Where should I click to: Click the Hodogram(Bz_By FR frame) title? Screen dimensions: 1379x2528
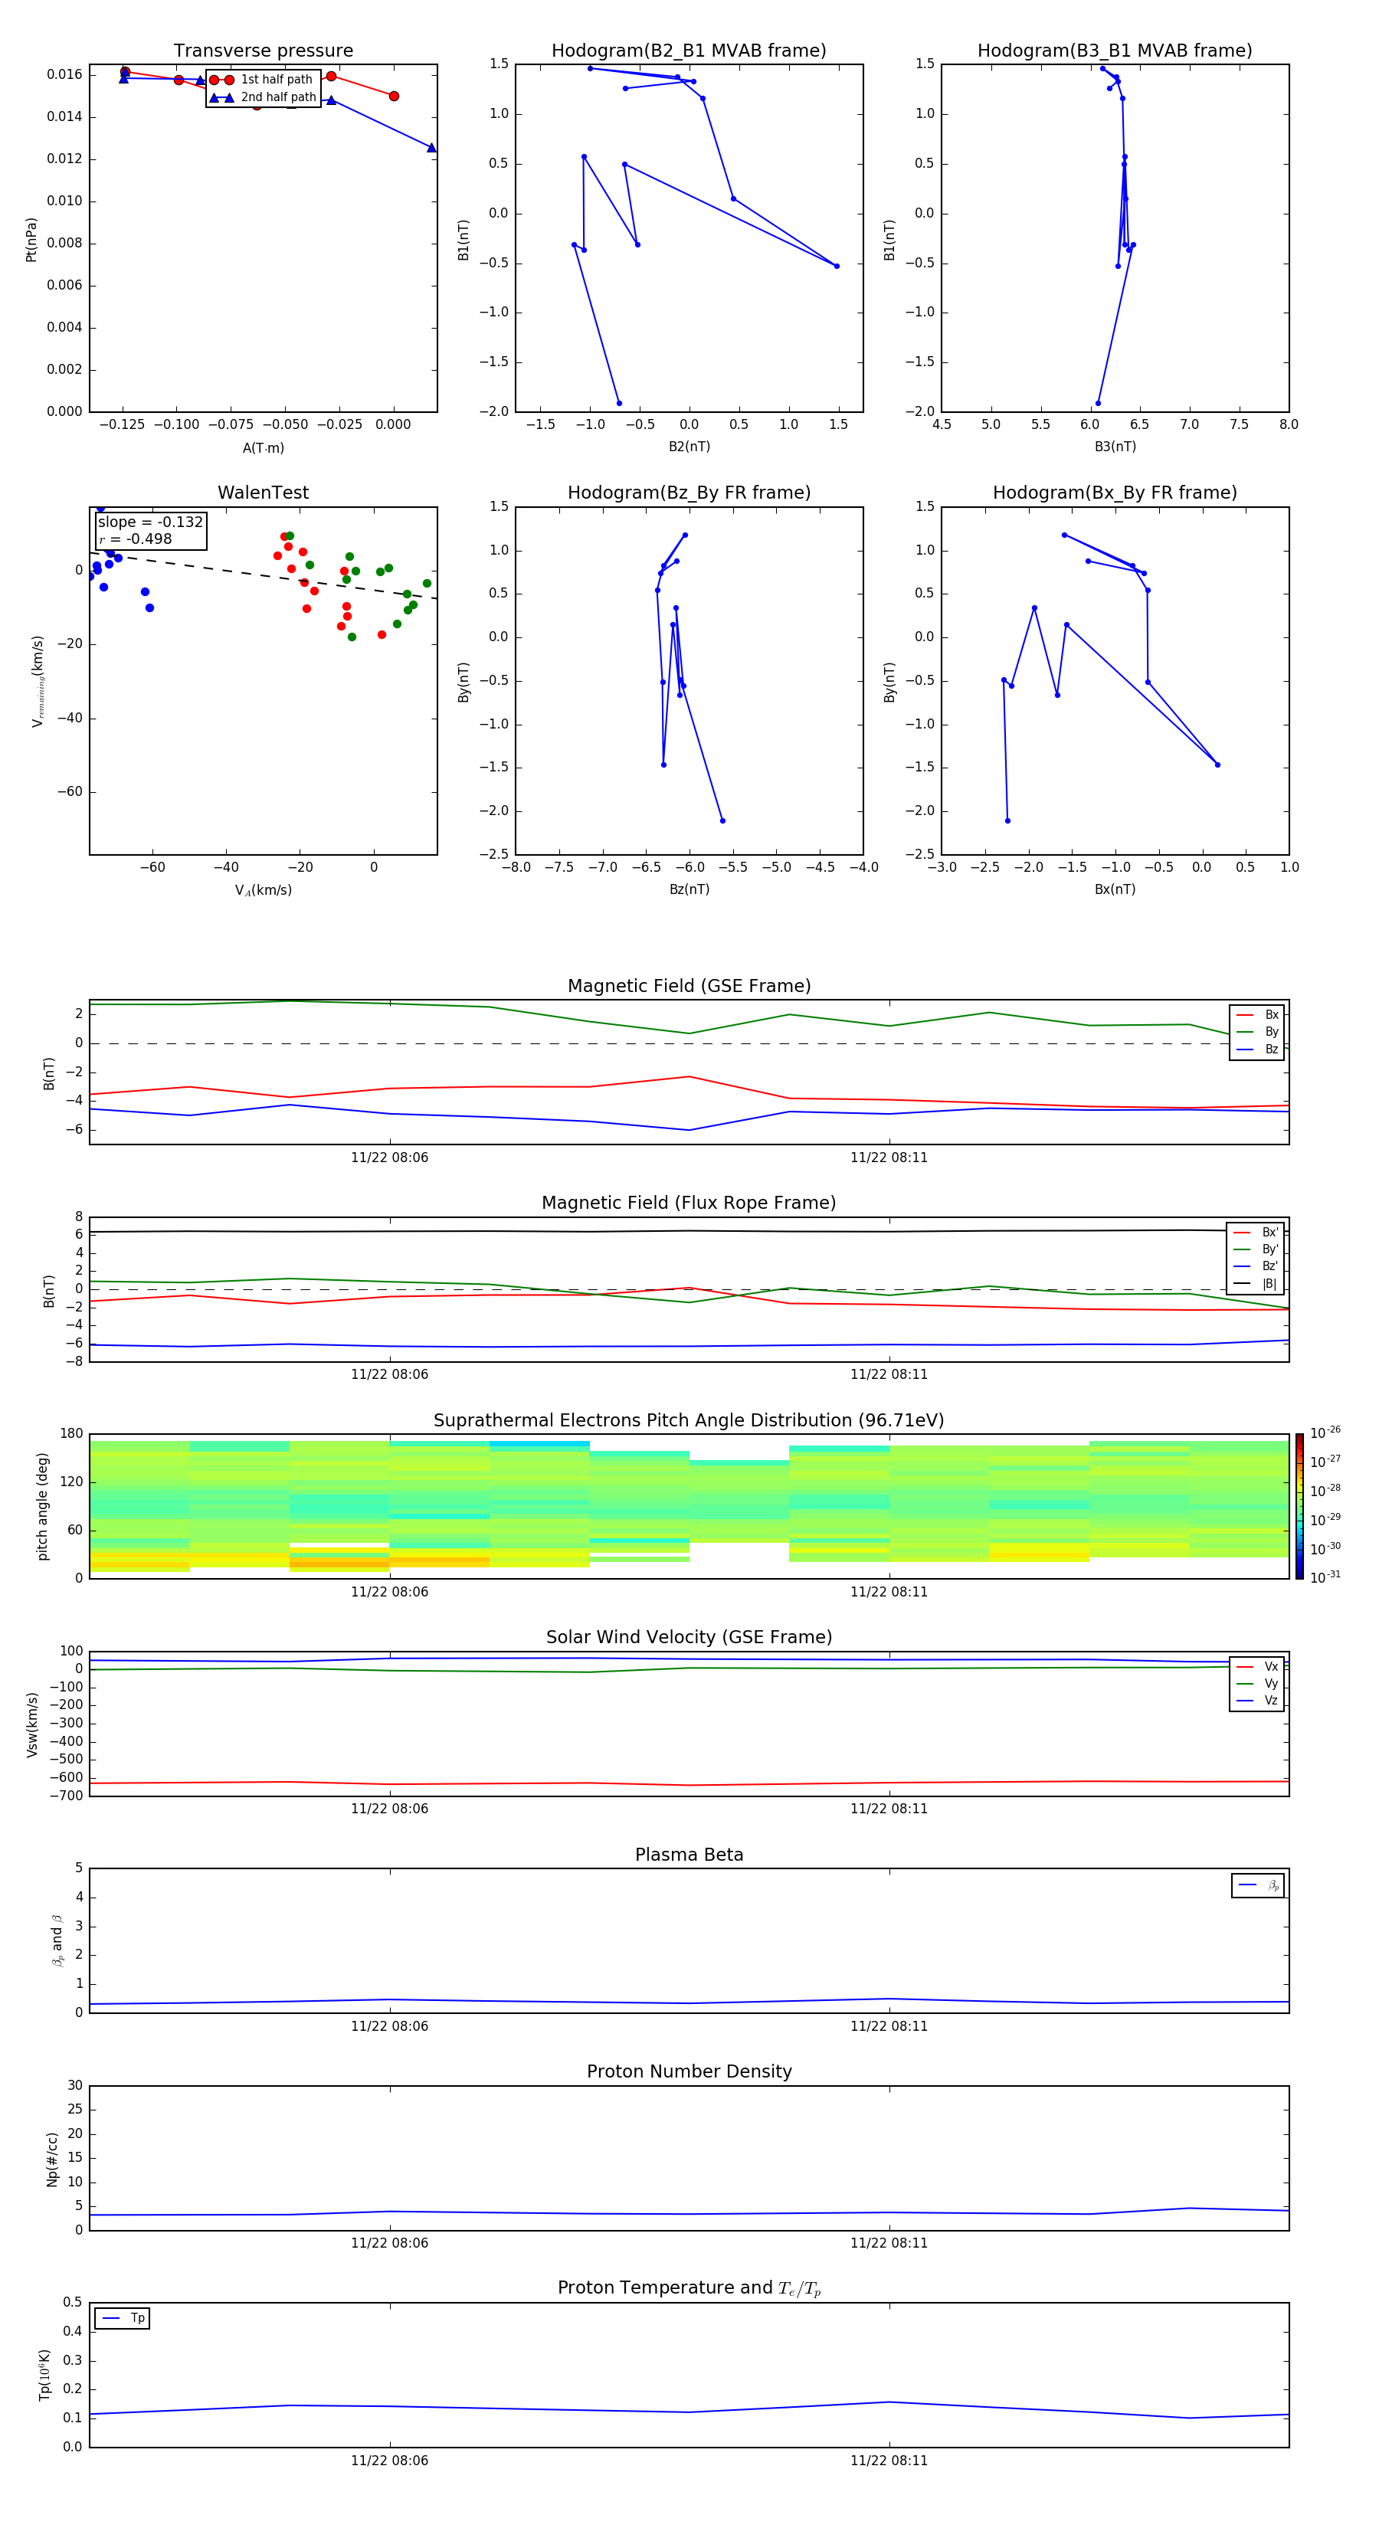click(689, 493)
